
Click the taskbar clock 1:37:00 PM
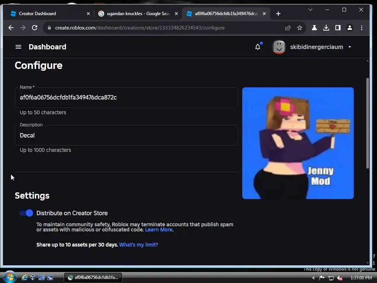click(x=361, y=278)
